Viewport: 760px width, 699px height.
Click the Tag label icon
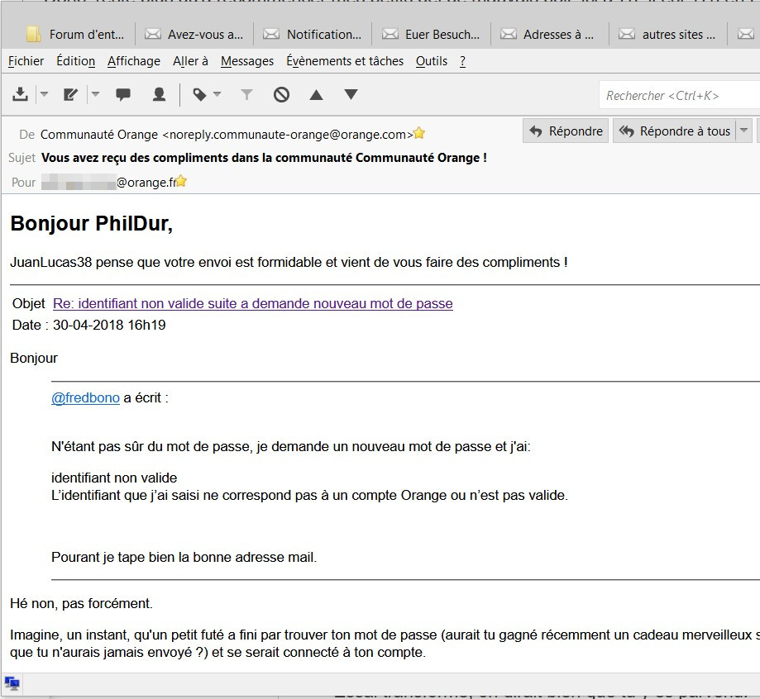(x=199, y=95)
